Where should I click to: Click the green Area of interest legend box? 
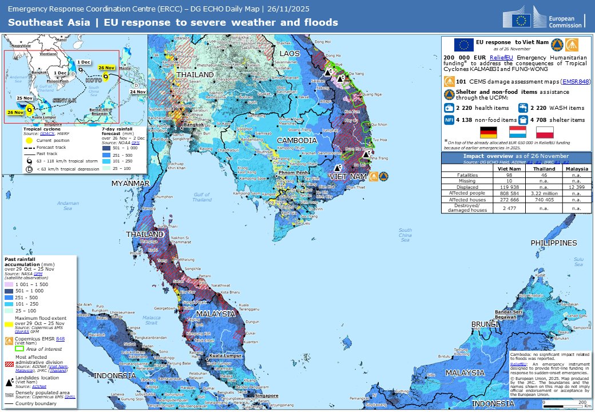(19, 348)
